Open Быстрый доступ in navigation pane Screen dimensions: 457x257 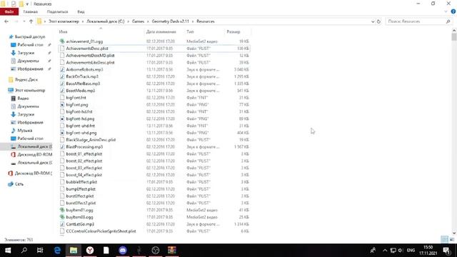pos(30,36)
